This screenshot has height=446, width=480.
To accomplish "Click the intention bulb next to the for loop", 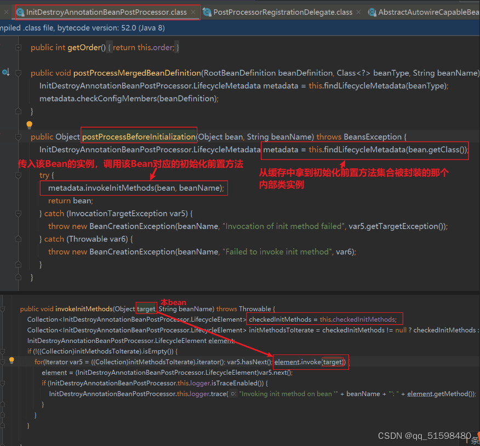I will tap(12, 361).
